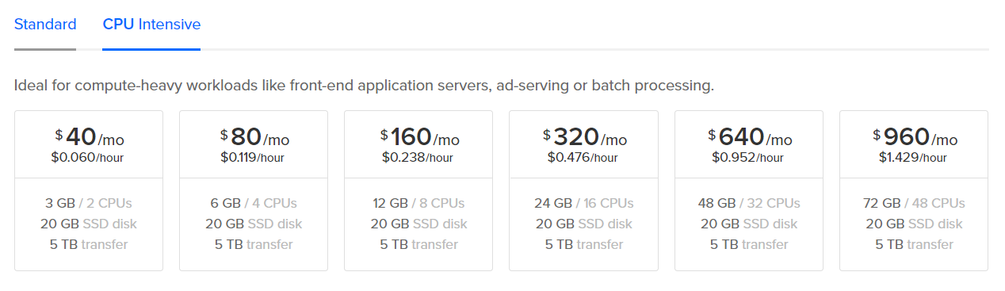The image size is (1005, 291).
Task: Click the $0.060/hour rate text
Action: tap(87, 157)
